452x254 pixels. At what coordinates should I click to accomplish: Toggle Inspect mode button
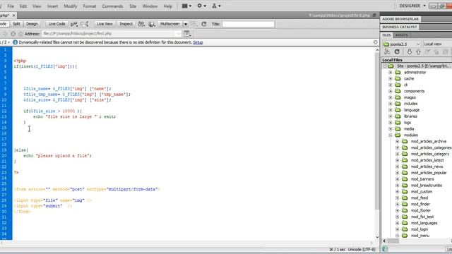(x=126, y=24)
